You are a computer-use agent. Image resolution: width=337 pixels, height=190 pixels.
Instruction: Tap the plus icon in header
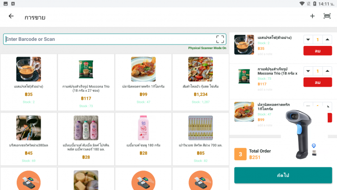point(312,16)
